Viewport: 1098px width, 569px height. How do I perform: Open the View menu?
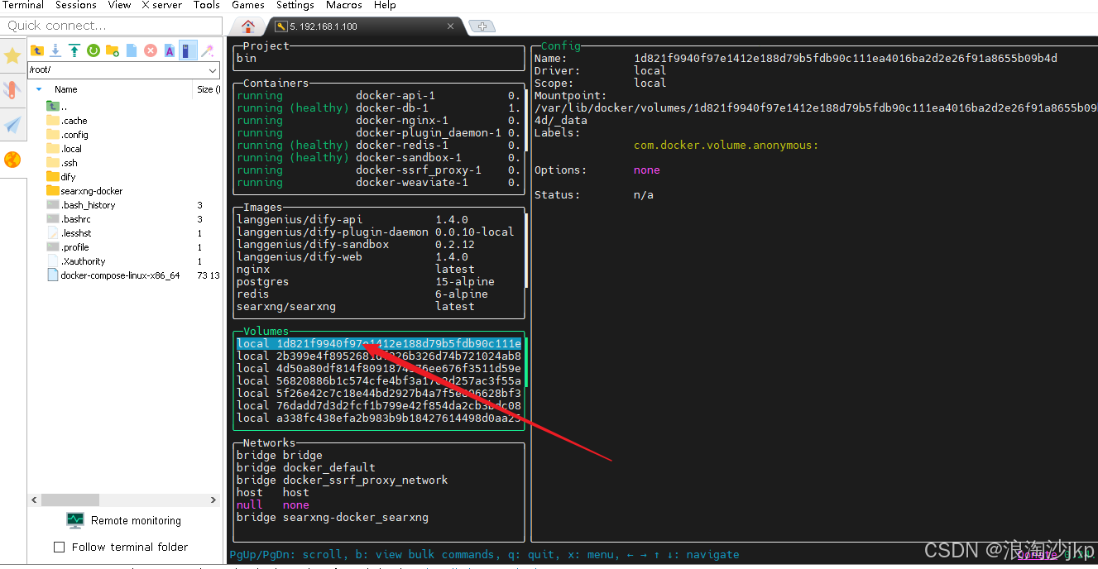[119, 5]
